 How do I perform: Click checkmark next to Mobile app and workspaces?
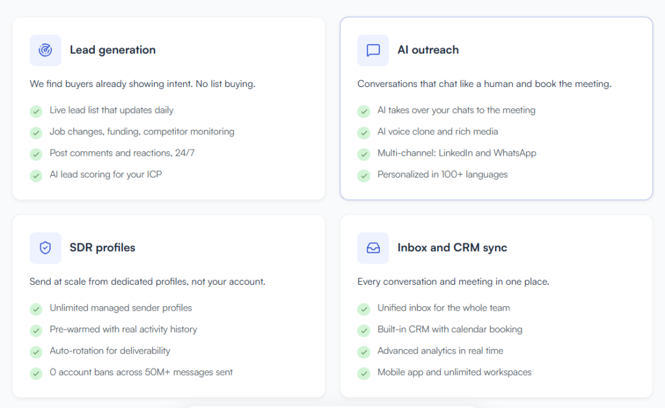pos(364,373)
